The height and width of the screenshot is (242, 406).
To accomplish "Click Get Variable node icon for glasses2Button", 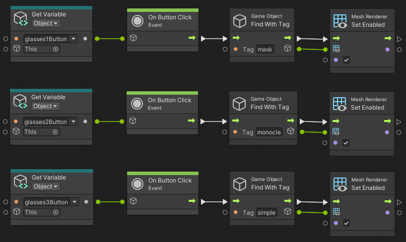I will coord(20,102).
